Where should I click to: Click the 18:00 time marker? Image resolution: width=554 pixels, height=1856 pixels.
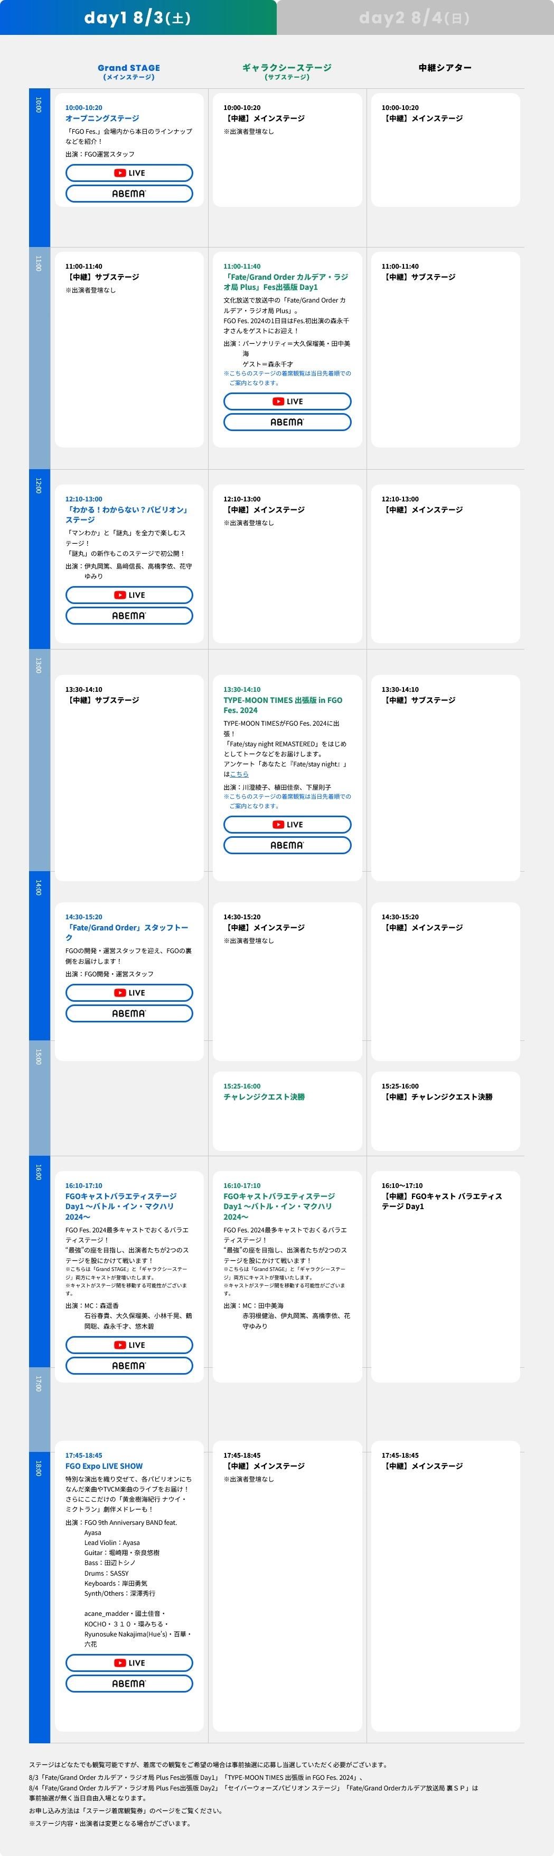pos(39,1468)
